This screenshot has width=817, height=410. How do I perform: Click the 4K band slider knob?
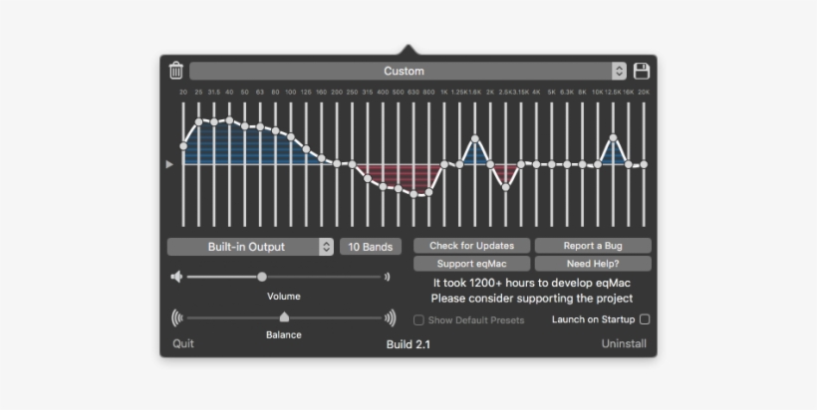click(x=536, y=164)
